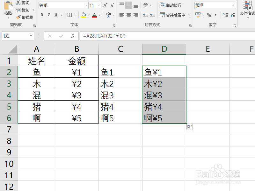Apply Percent Style % format
The image size is (255, 191).
(209, 15)
